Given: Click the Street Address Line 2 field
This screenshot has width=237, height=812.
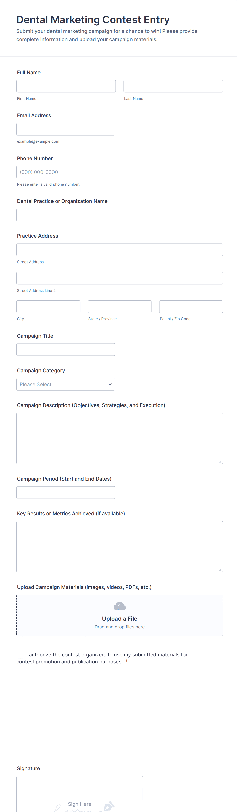Looking at the screenshot, I should [120, 278].
